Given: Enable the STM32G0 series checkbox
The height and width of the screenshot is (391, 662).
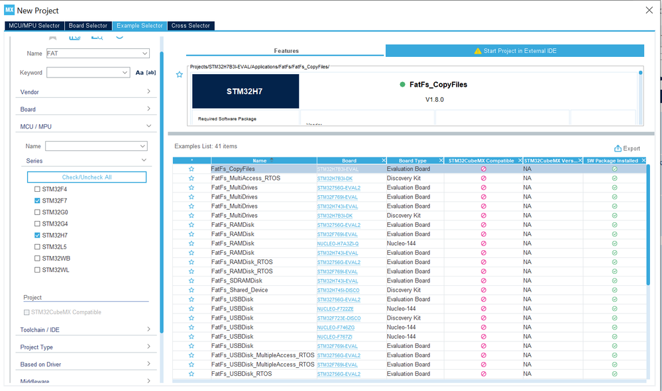Looking at the screenshot, I should [x=37, y=212].
